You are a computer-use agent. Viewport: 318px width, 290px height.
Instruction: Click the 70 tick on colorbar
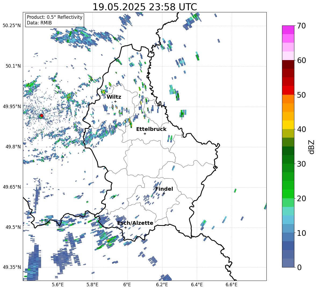click(x=301, y=26)
